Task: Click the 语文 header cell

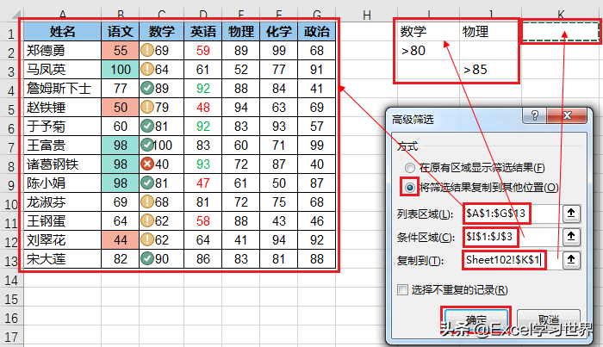Action: [x=120, y=32]
